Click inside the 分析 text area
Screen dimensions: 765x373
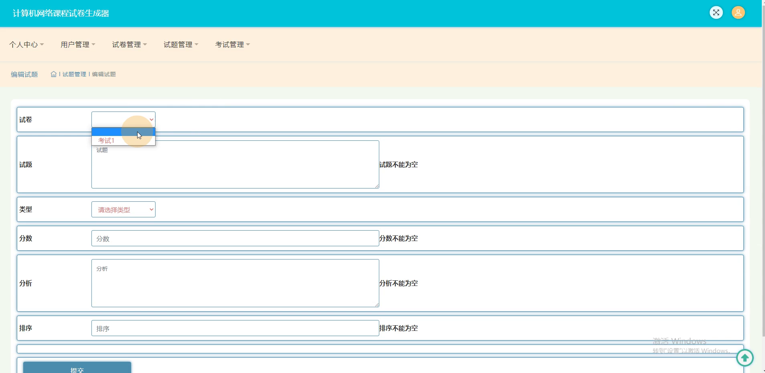pos(235,283)
